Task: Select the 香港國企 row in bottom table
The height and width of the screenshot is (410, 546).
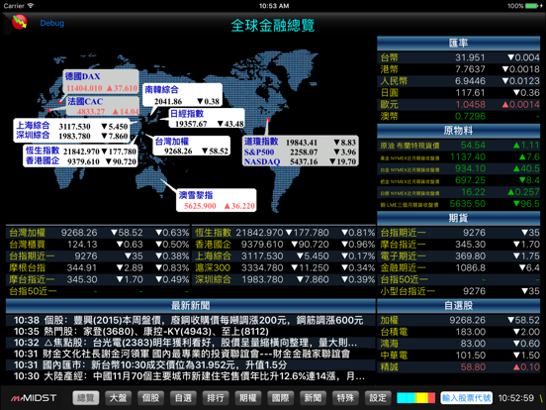Action: coord(284,245)
